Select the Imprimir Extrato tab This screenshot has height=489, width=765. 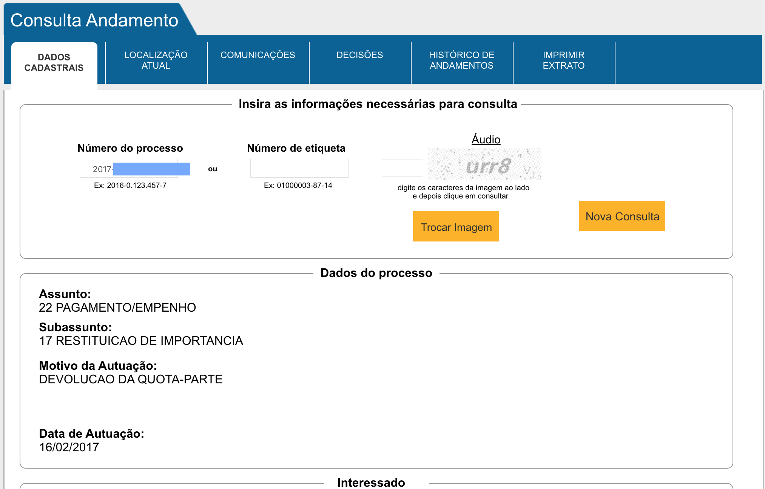tap(563, 60)
